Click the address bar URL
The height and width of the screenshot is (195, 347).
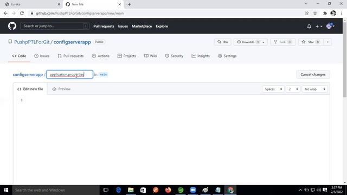80,13
